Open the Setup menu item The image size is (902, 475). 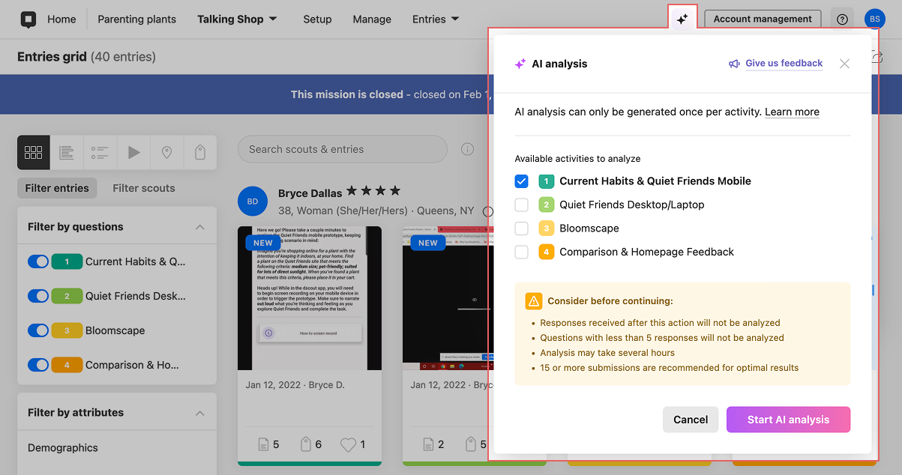(317, 19)
